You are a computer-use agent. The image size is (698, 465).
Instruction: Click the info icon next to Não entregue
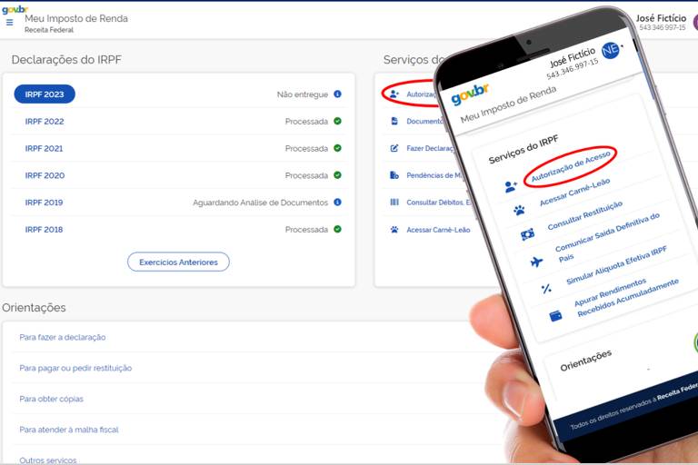click(337, 94)
